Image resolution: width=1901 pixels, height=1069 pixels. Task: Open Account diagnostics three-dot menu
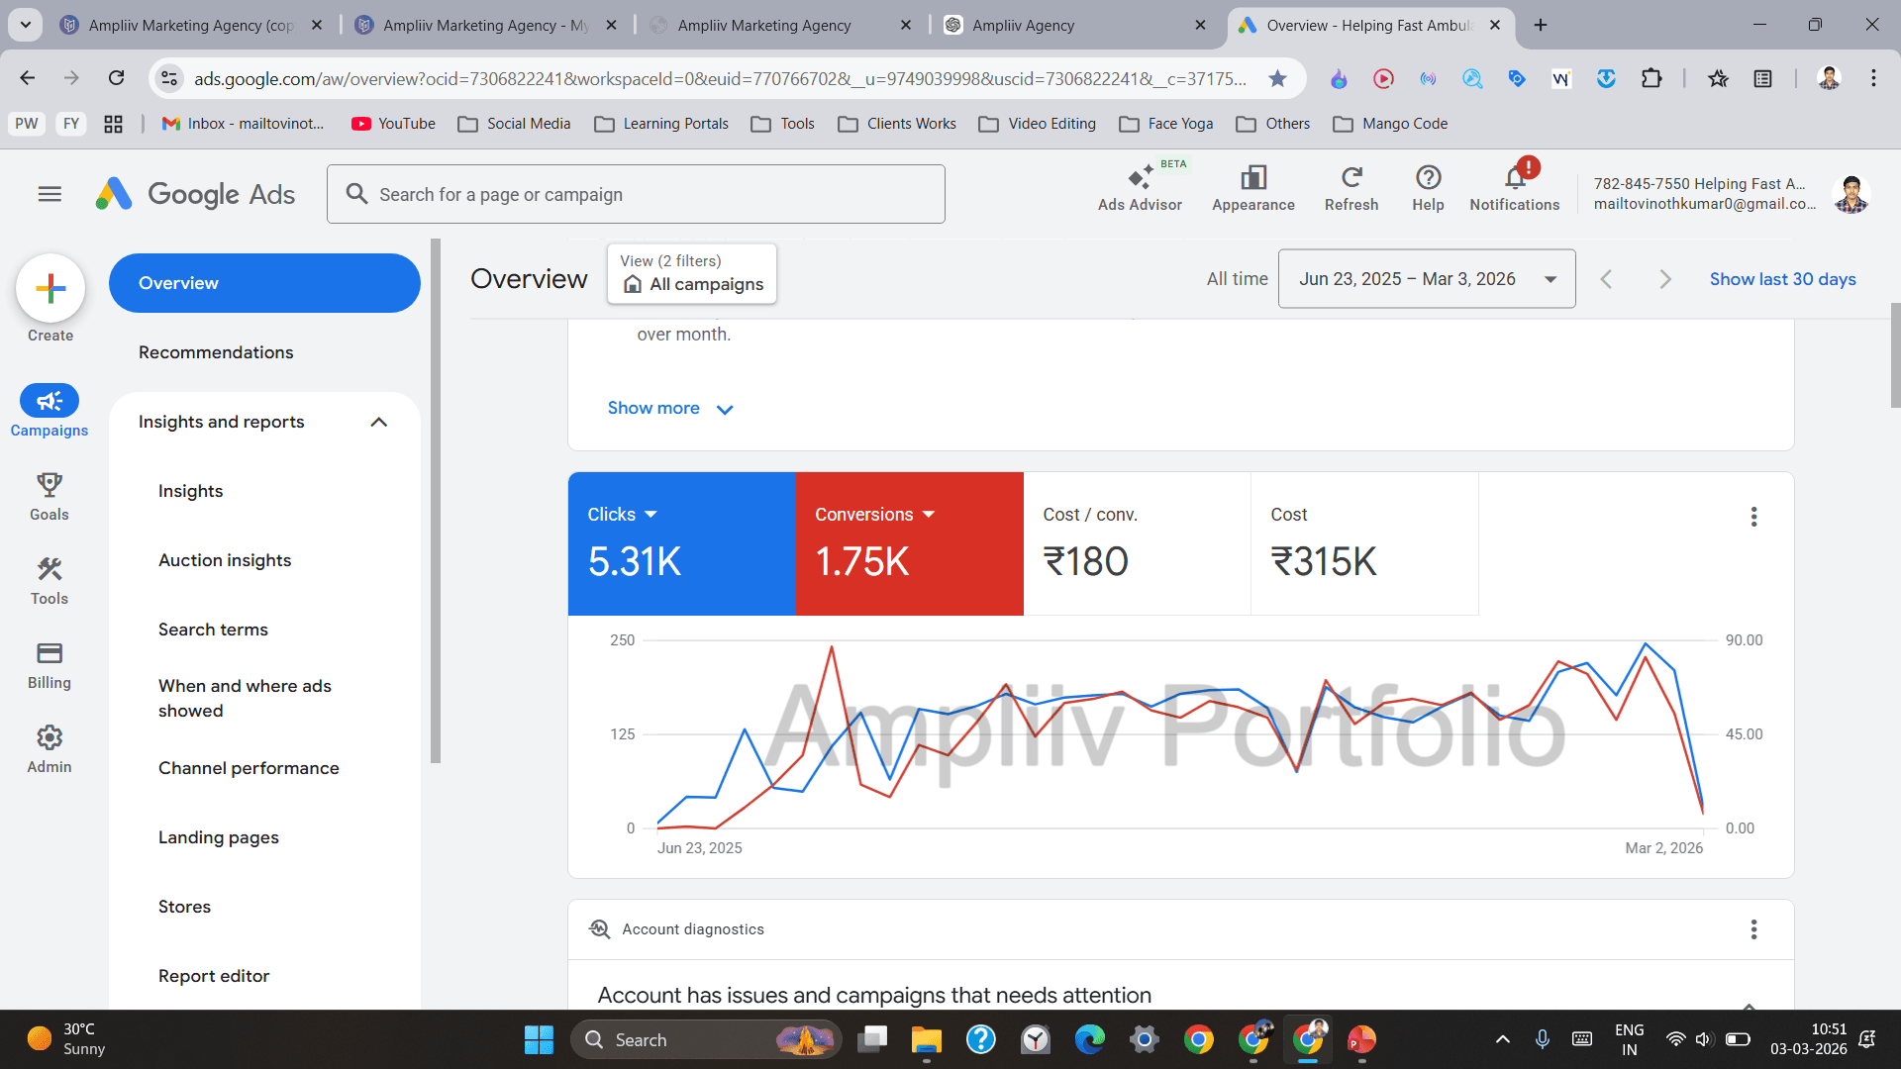(x=1753, y=929)
